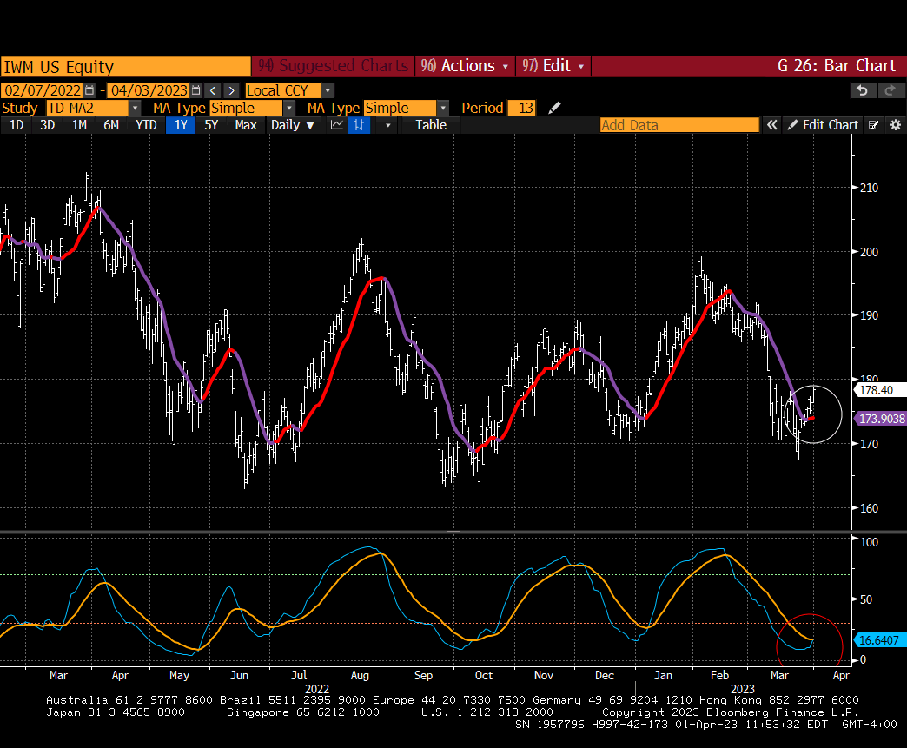The image size is (907, 748).
Task: Collapse panel with double chevron icon
Action: point(771,125)
